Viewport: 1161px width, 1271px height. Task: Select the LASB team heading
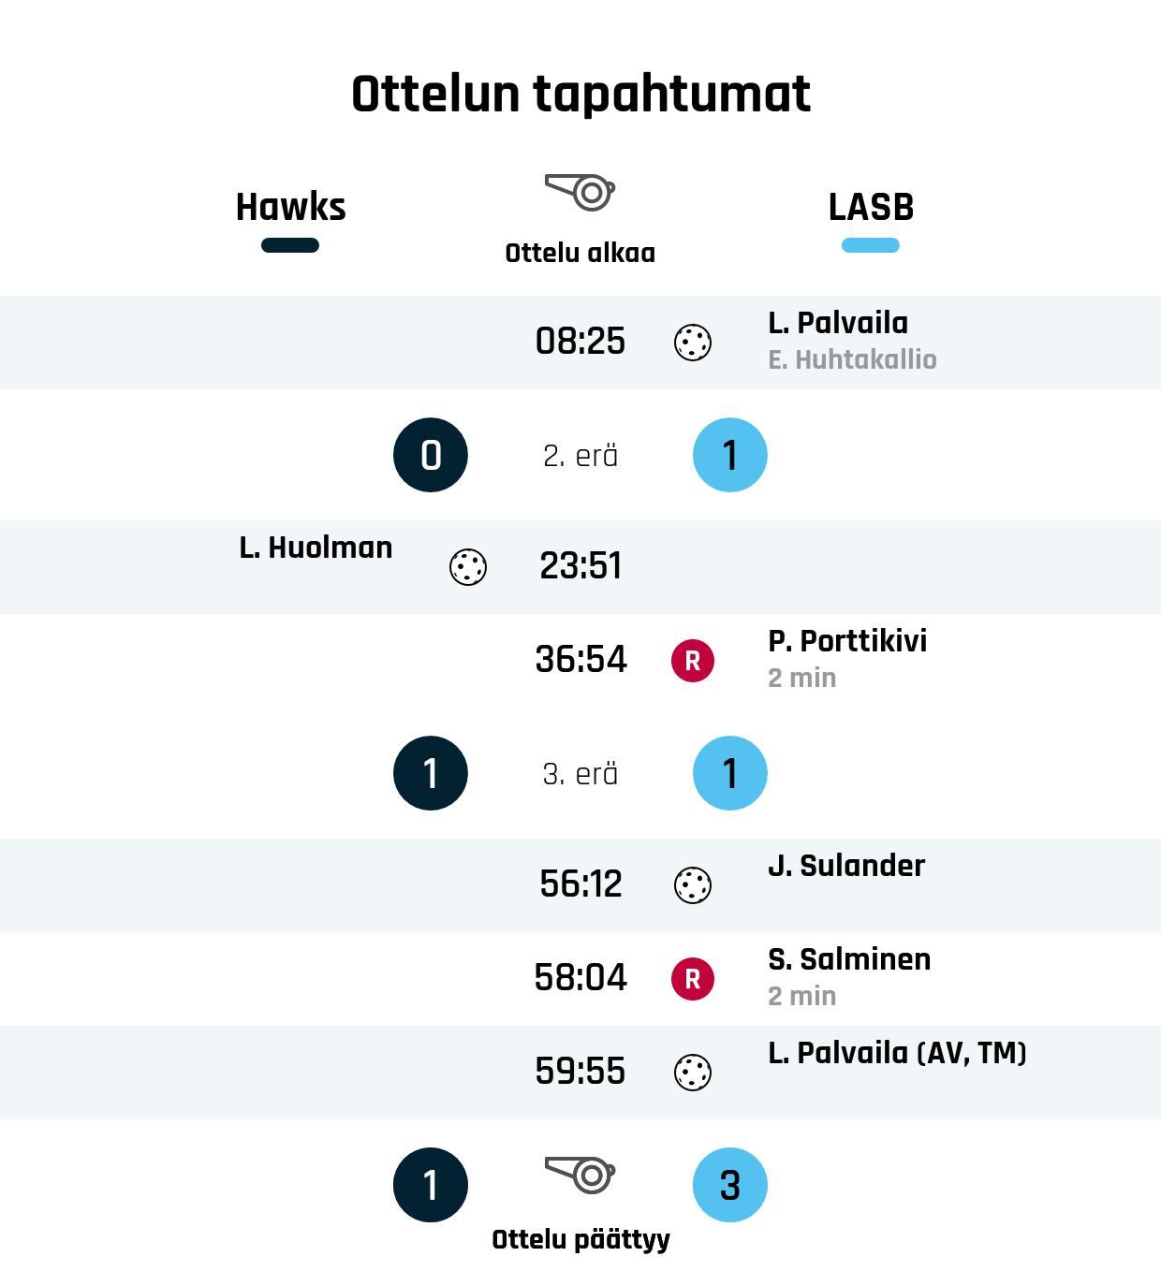coord(871,207)
